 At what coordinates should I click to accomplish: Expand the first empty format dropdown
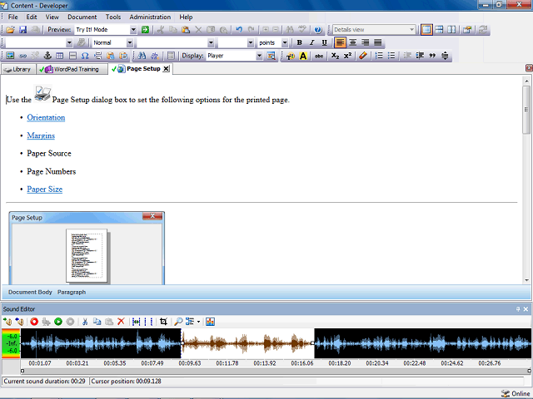[x=69, y=42]
